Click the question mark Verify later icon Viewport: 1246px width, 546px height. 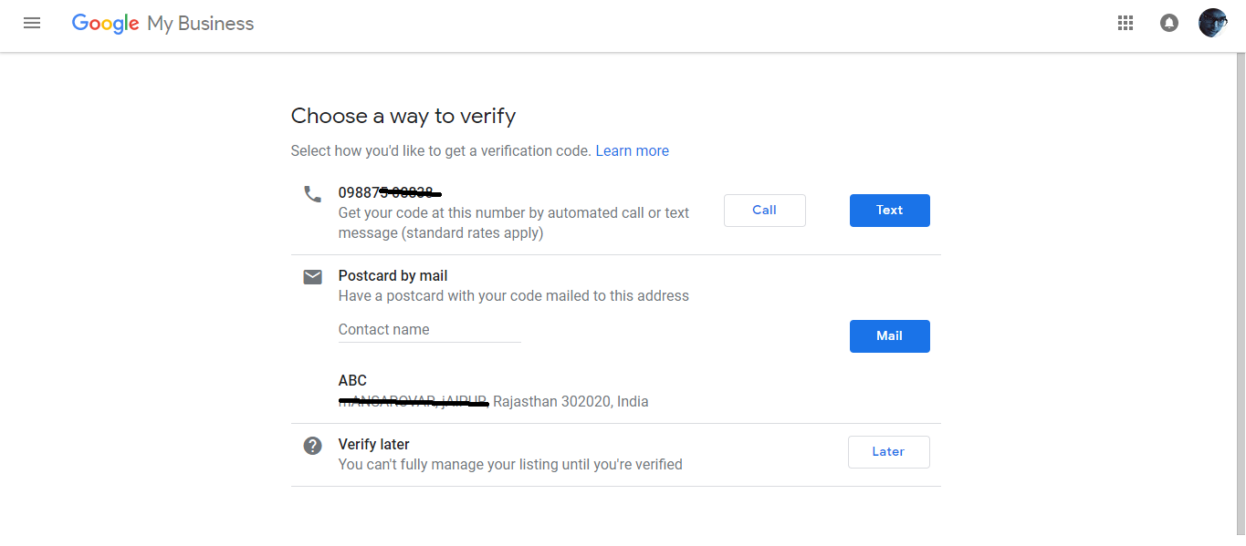click(313, 446)
